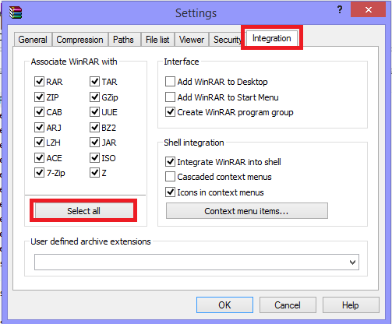The height and width of the screenshot is (324, 392).
Task: Click the question mark help icon
Action: 339,10
